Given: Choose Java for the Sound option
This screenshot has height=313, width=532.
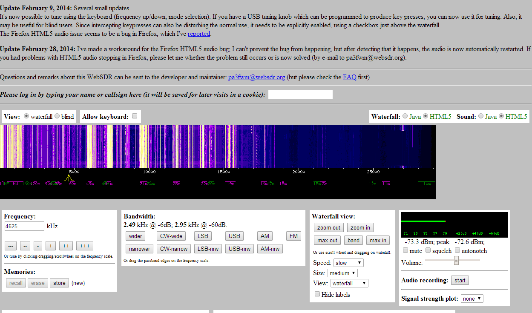Looking at the screenshot, I should [481, 116].
